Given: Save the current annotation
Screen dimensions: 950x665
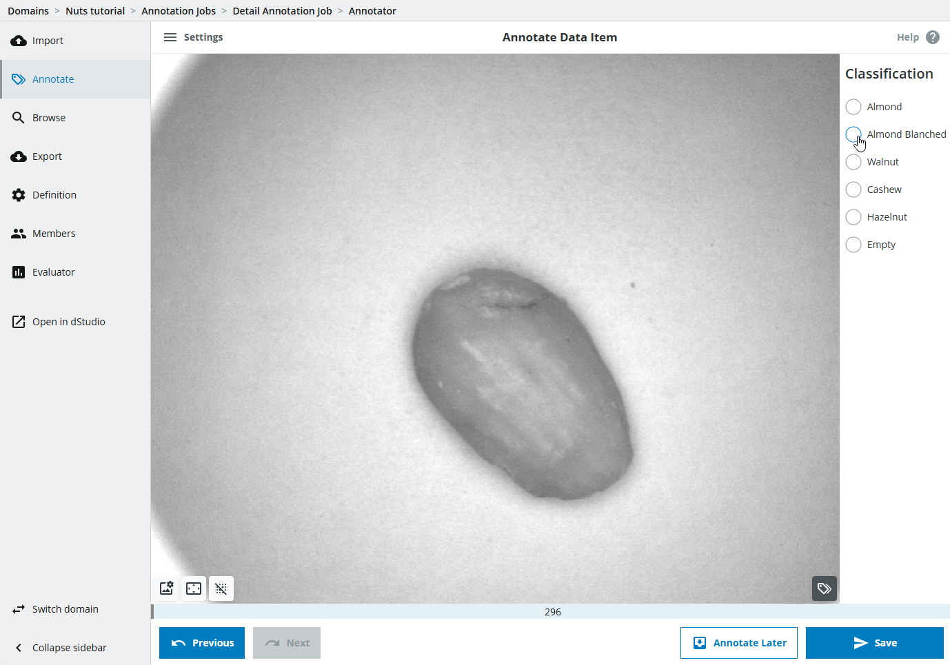Looking at the screenshot, I should 875,643.
